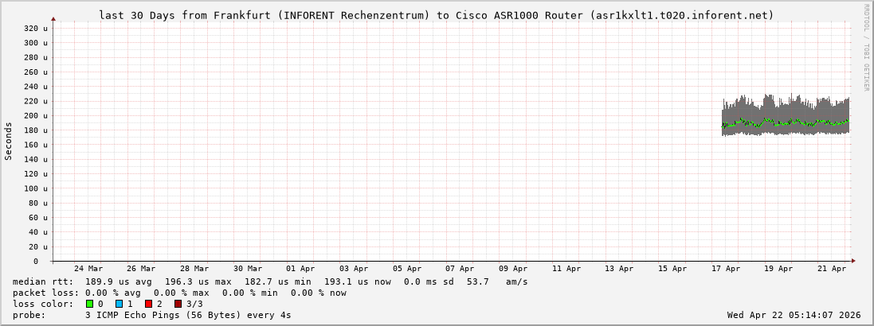874x326 pixels.
Task: Select the 01 Apr date marker
Action: click(x=300, y=269)
